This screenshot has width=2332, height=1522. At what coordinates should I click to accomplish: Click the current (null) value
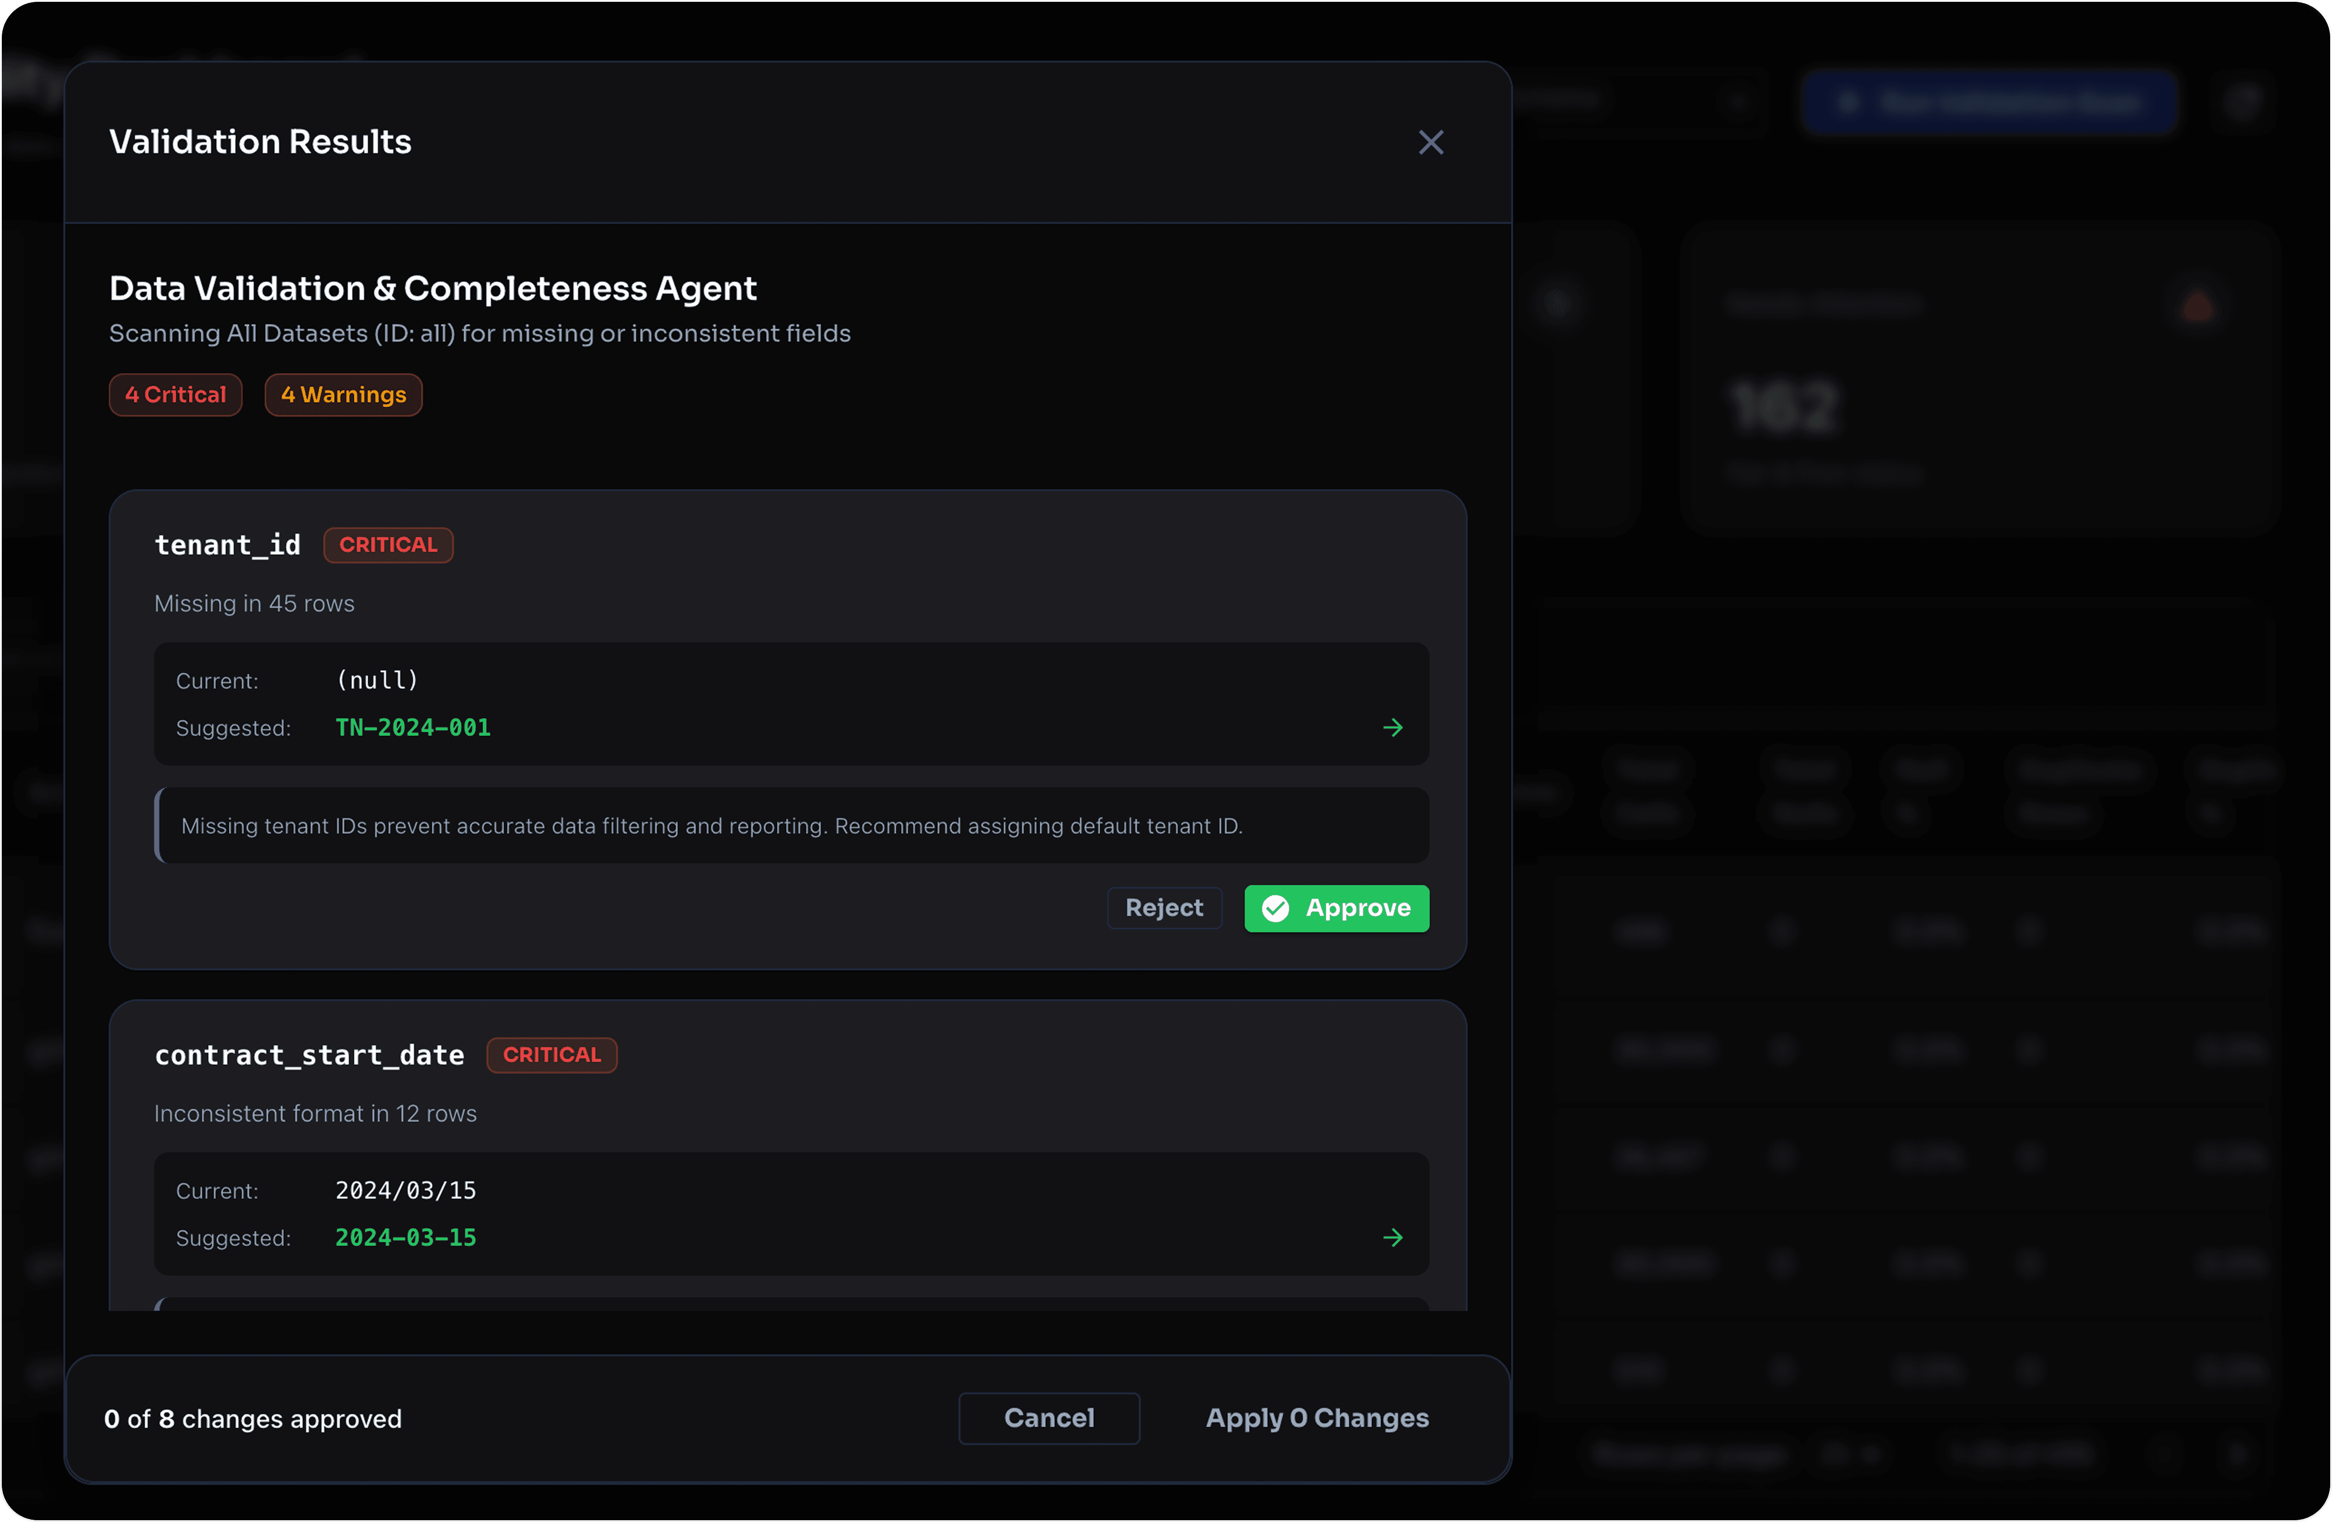coord(377,680)
